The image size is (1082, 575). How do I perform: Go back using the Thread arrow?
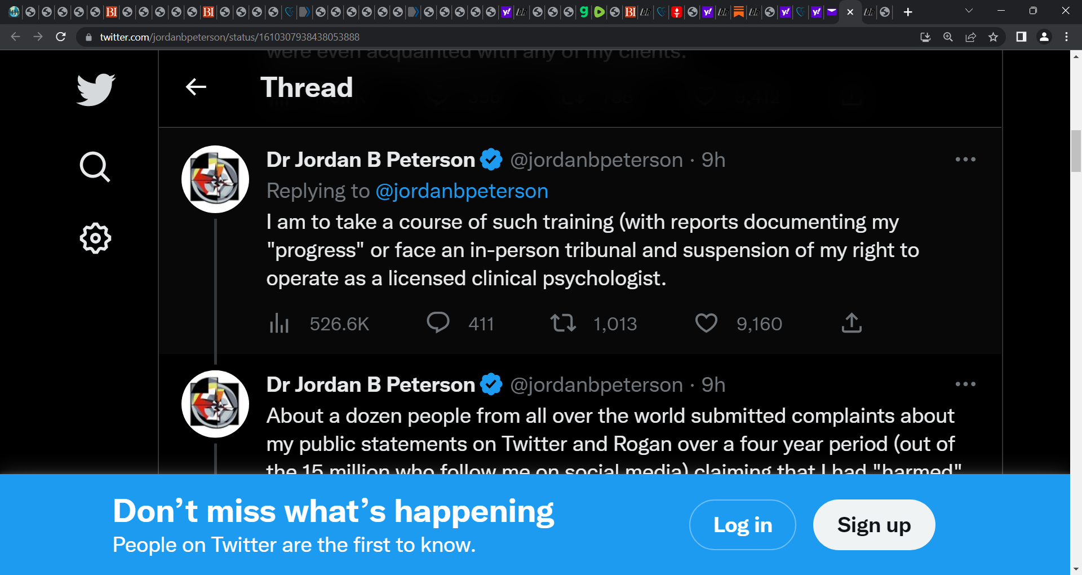[x=196, y=87]
